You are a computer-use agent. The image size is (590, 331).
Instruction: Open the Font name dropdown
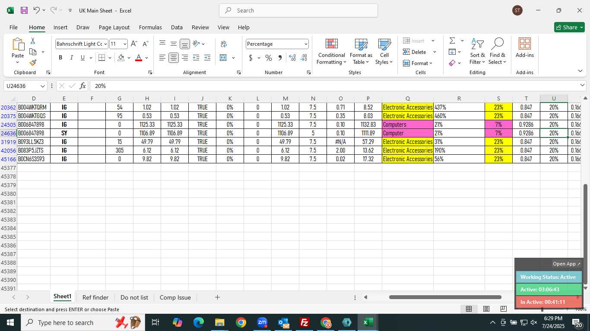click(x=105, y=44)
